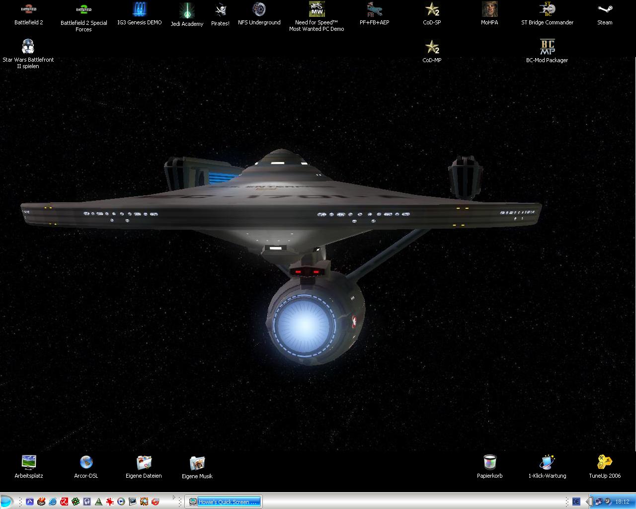
Task: Click the headphones quick launch icon
Action: pos(87,502)
